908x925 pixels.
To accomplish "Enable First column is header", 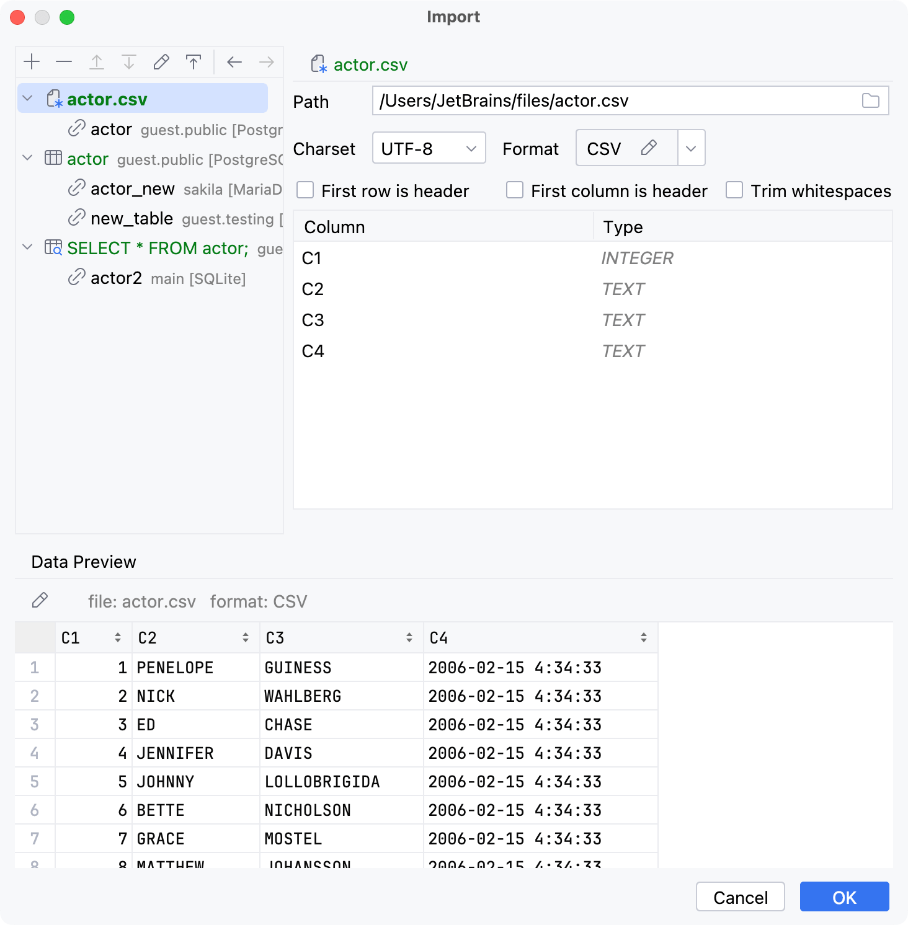I will (x=515, y=190).
